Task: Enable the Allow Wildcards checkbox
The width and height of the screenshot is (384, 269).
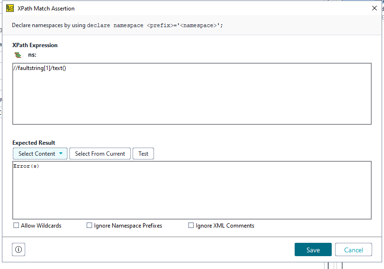Action: coord(16,226)
